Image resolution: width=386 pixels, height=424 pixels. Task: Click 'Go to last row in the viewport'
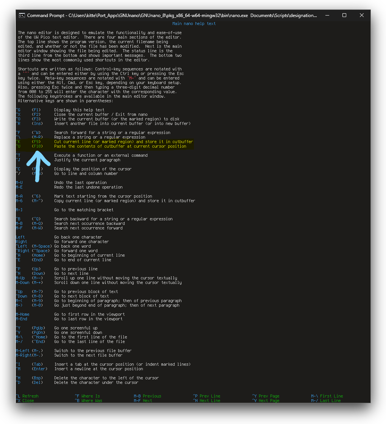pos(89,319)
